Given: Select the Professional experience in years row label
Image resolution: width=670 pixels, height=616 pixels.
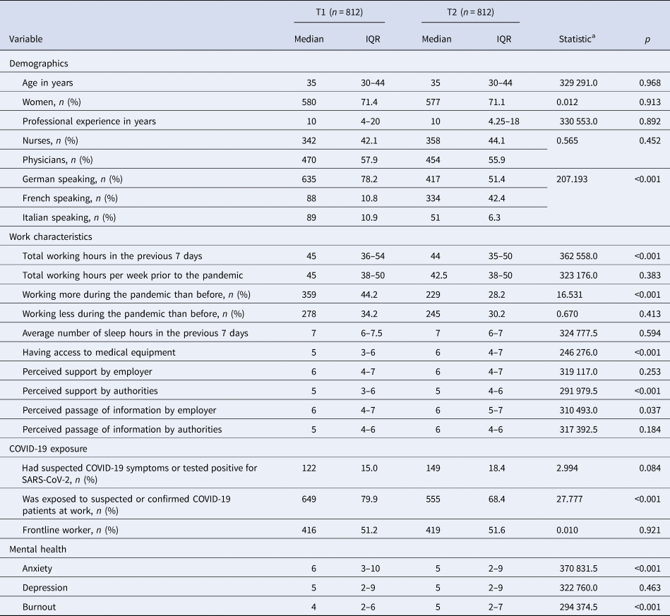Looking at the screenshot, I should point(89,121).
